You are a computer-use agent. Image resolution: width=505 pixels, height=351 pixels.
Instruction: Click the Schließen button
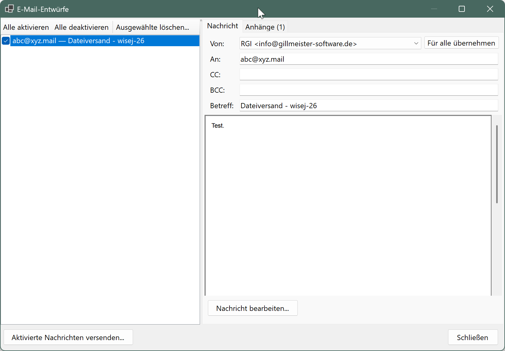[472, 337]
